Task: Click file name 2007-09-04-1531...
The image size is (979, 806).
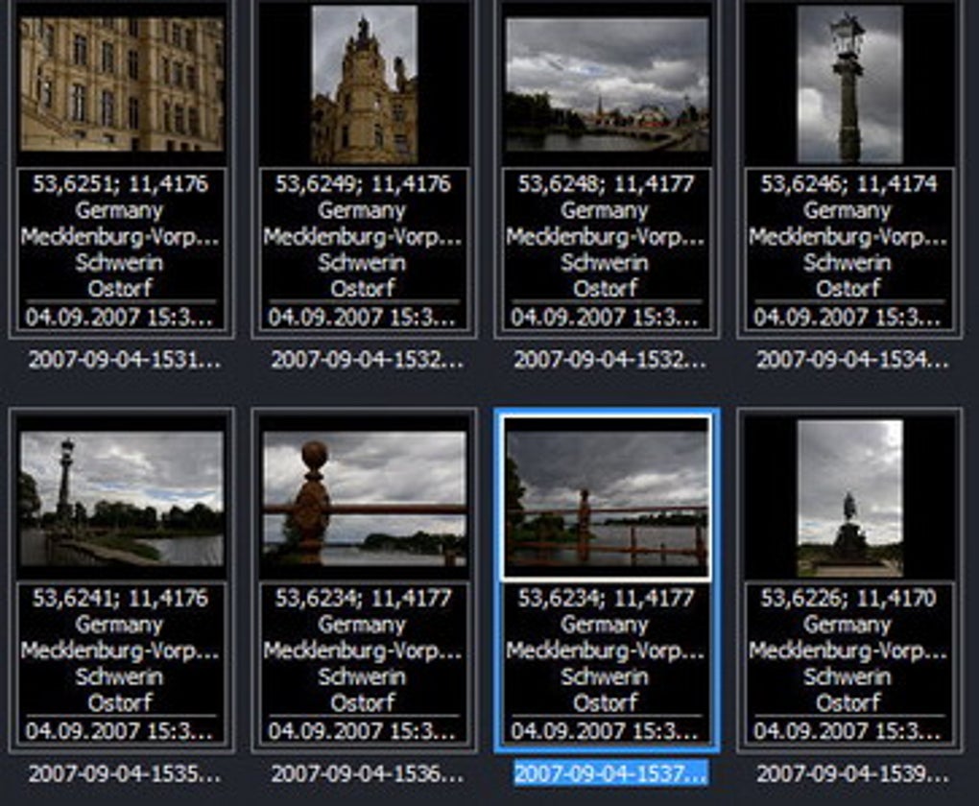Action: (124, 360)
